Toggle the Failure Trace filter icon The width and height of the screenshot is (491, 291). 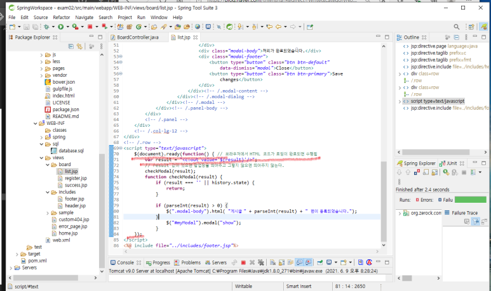pos(476,222)
